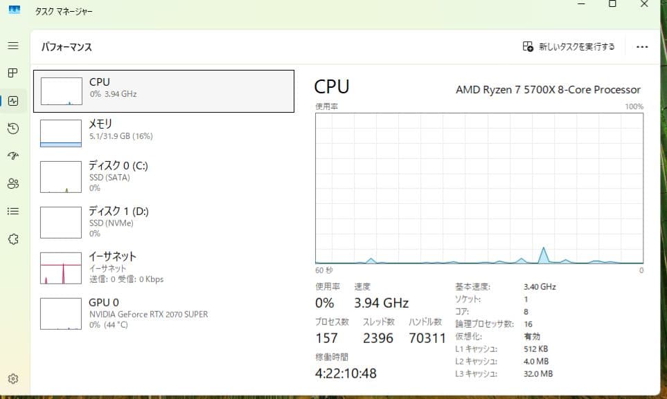Select the メモリ performance entry

click(164, 131)
